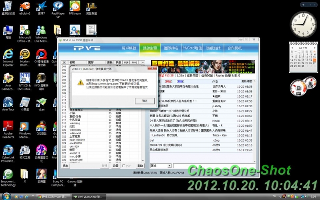The width and height of the screenshot is (320, 200).
Task: Launch the PPStream desktop icon
Action: click(75, 8)
